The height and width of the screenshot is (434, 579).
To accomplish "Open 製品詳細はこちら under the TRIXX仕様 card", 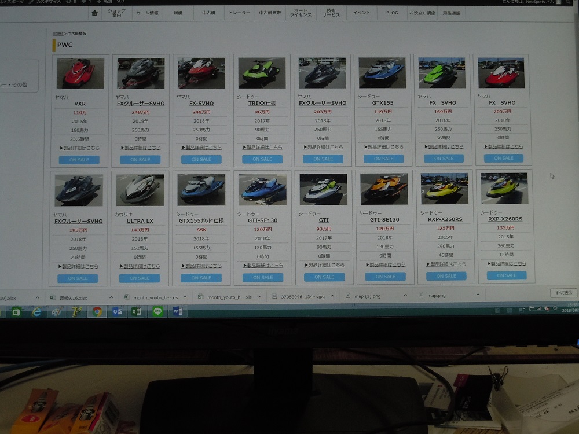I will [262, 147].
